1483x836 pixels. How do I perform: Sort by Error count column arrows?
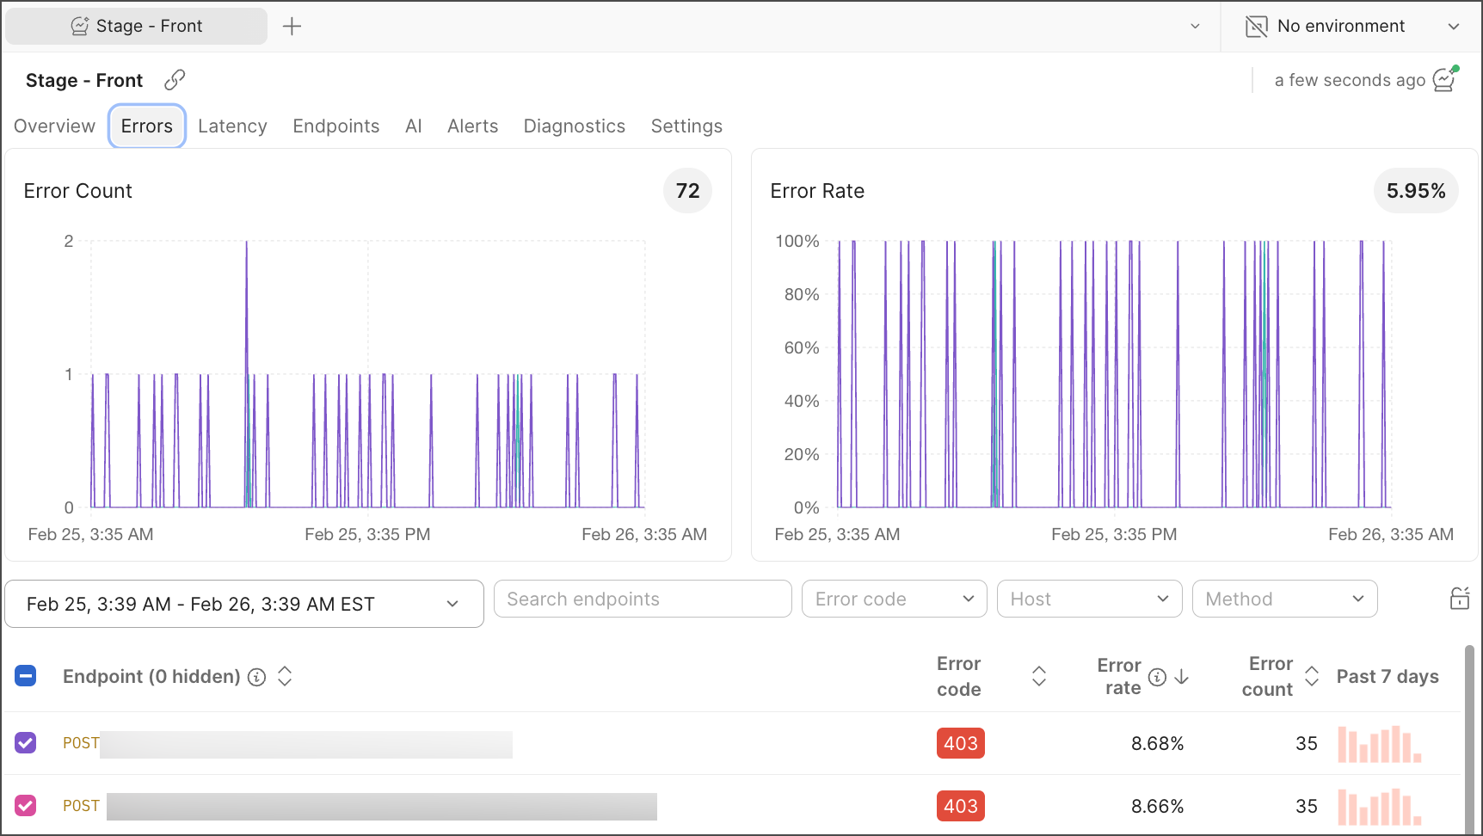[x=1312, y=676]
